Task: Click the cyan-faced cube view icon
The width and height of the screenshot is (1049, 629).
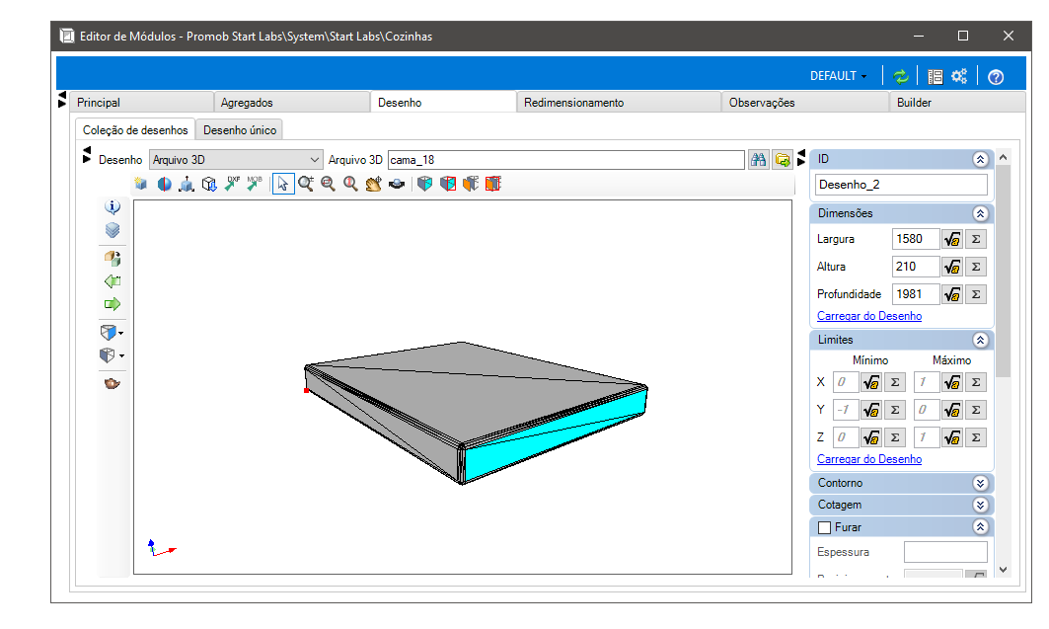Action: tap(424, 184)
